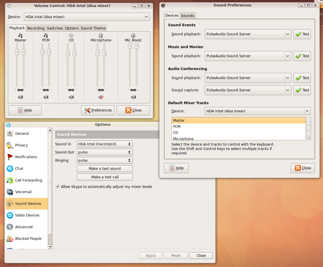Click the Microphone channel icon
Viewport: 323px width, 267px height.
point(101,35)
